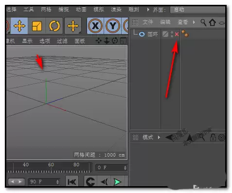232x193 pixels.
Task: Open the 文件 menu in object manager
Action: [x=148, y=22]
